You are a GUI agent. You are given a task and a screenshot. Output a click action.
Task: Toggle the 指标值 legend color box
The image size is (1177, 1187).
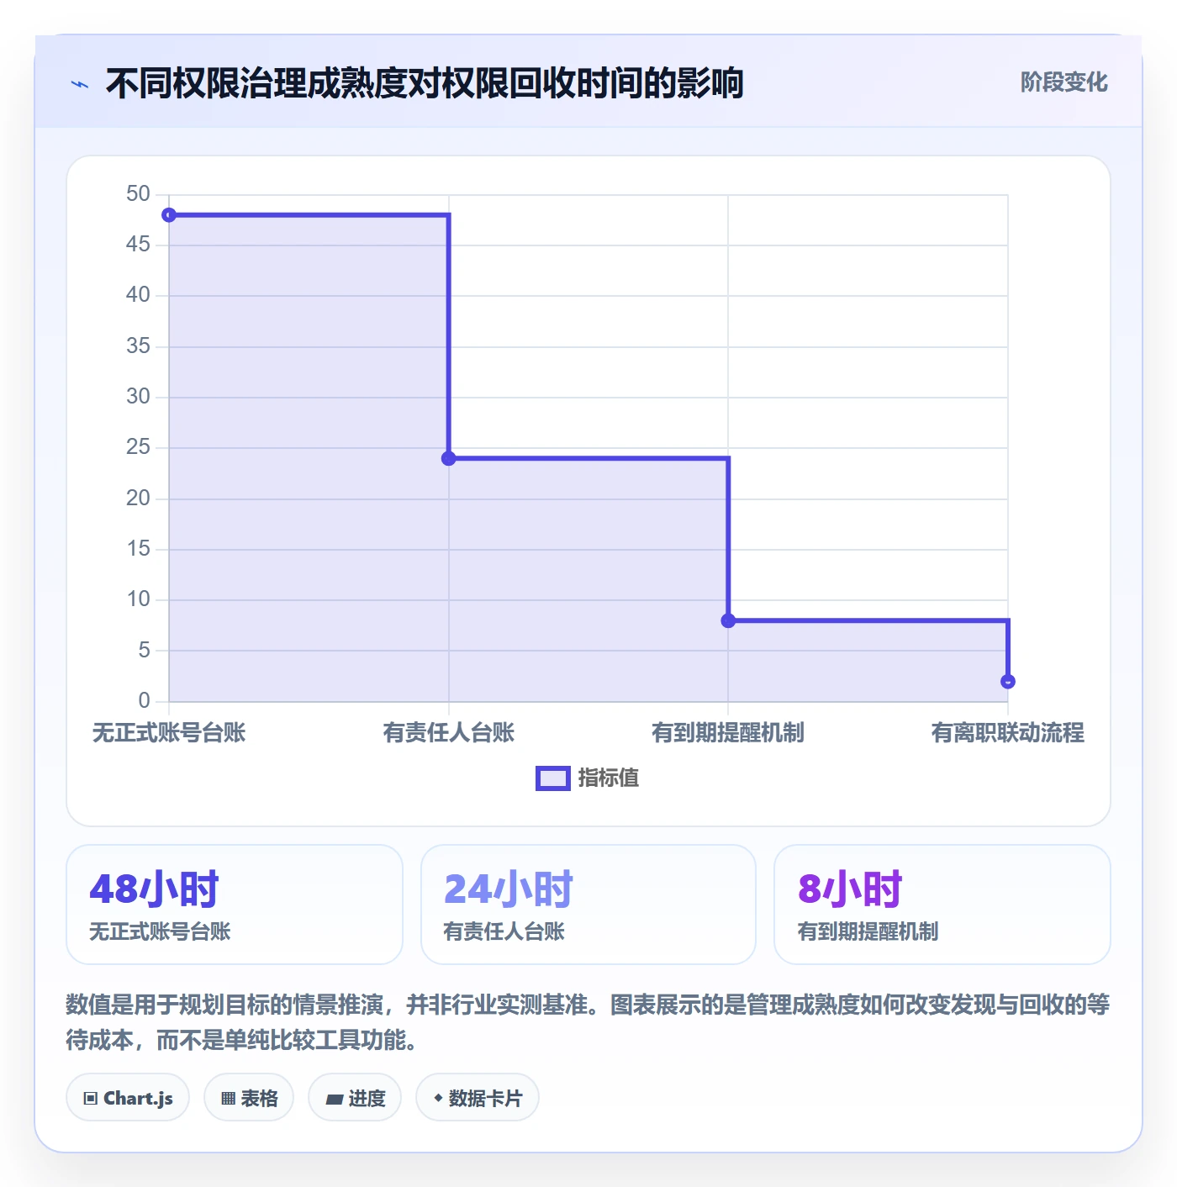pyautogui.click(x=552, y=778)
